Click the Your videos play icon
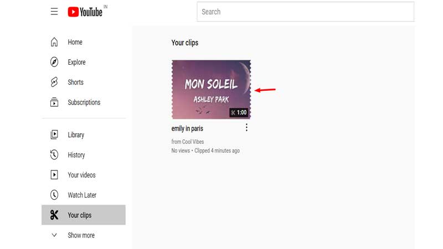Viewport: 443px width, 249px height. point(54,175)
